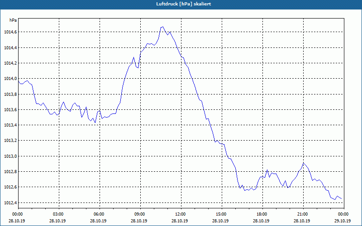This screenshot has width=362, height=226.
Task: Click the 1013,2 y-axis value
Action: [10, 141]
